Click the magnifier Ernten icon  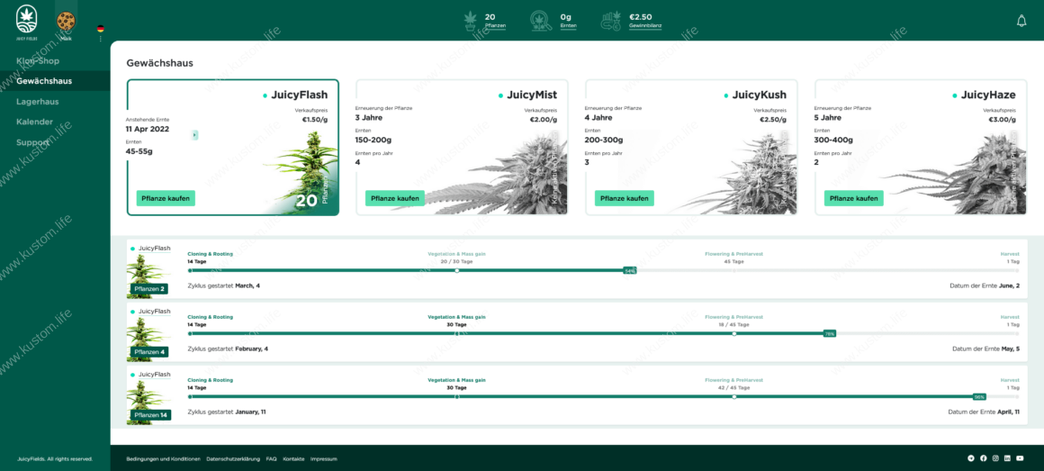(540, 22)
